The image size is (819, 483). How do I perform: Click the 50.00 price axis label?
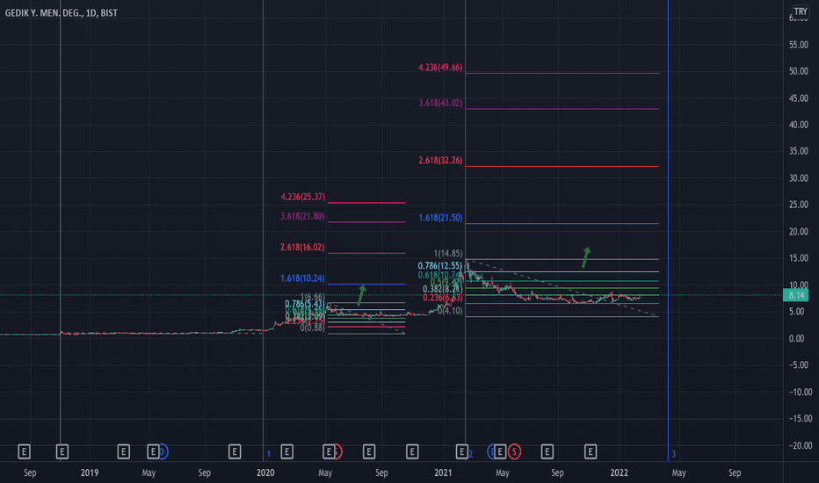[x=799, y=71]
